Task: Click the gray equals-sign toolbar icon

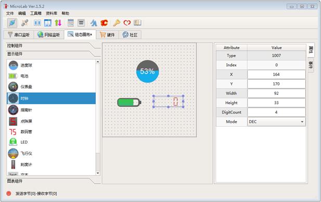Action: pyautogui.click(x=81, y=23)
